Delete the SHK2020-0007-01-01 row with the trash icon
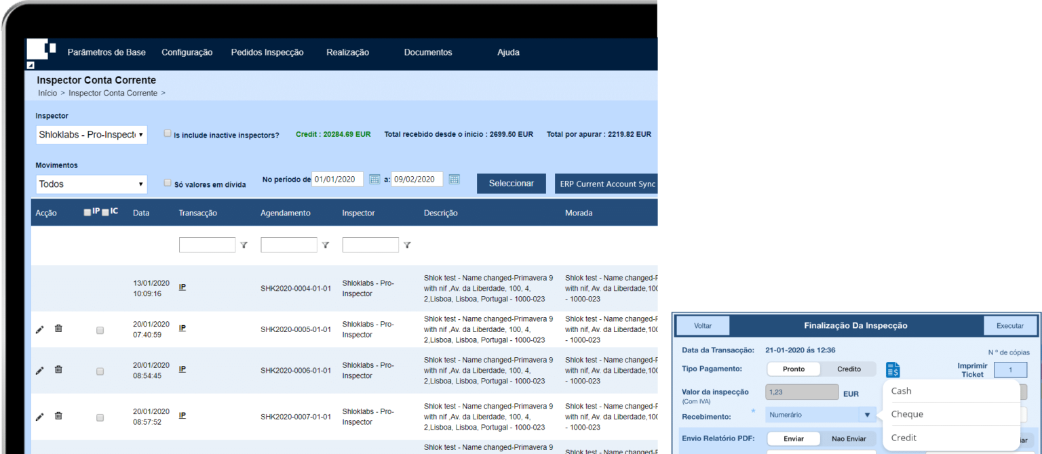This screenshot has height=454, width=1042. 58,416
